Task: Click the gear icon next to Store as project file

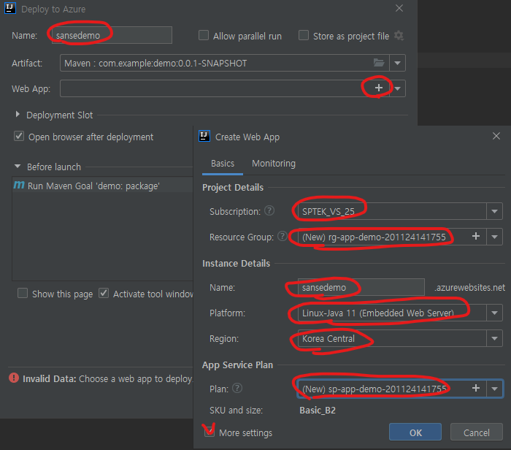Action: click(399, 36)
